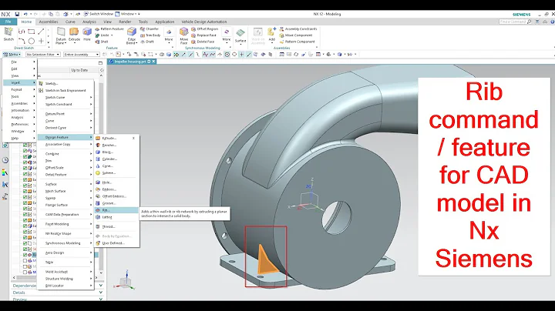The height and width of the screenshot is (311, 555).
Task: Select Cylinder from the Design Feature submenu
Action: (116, 159)
